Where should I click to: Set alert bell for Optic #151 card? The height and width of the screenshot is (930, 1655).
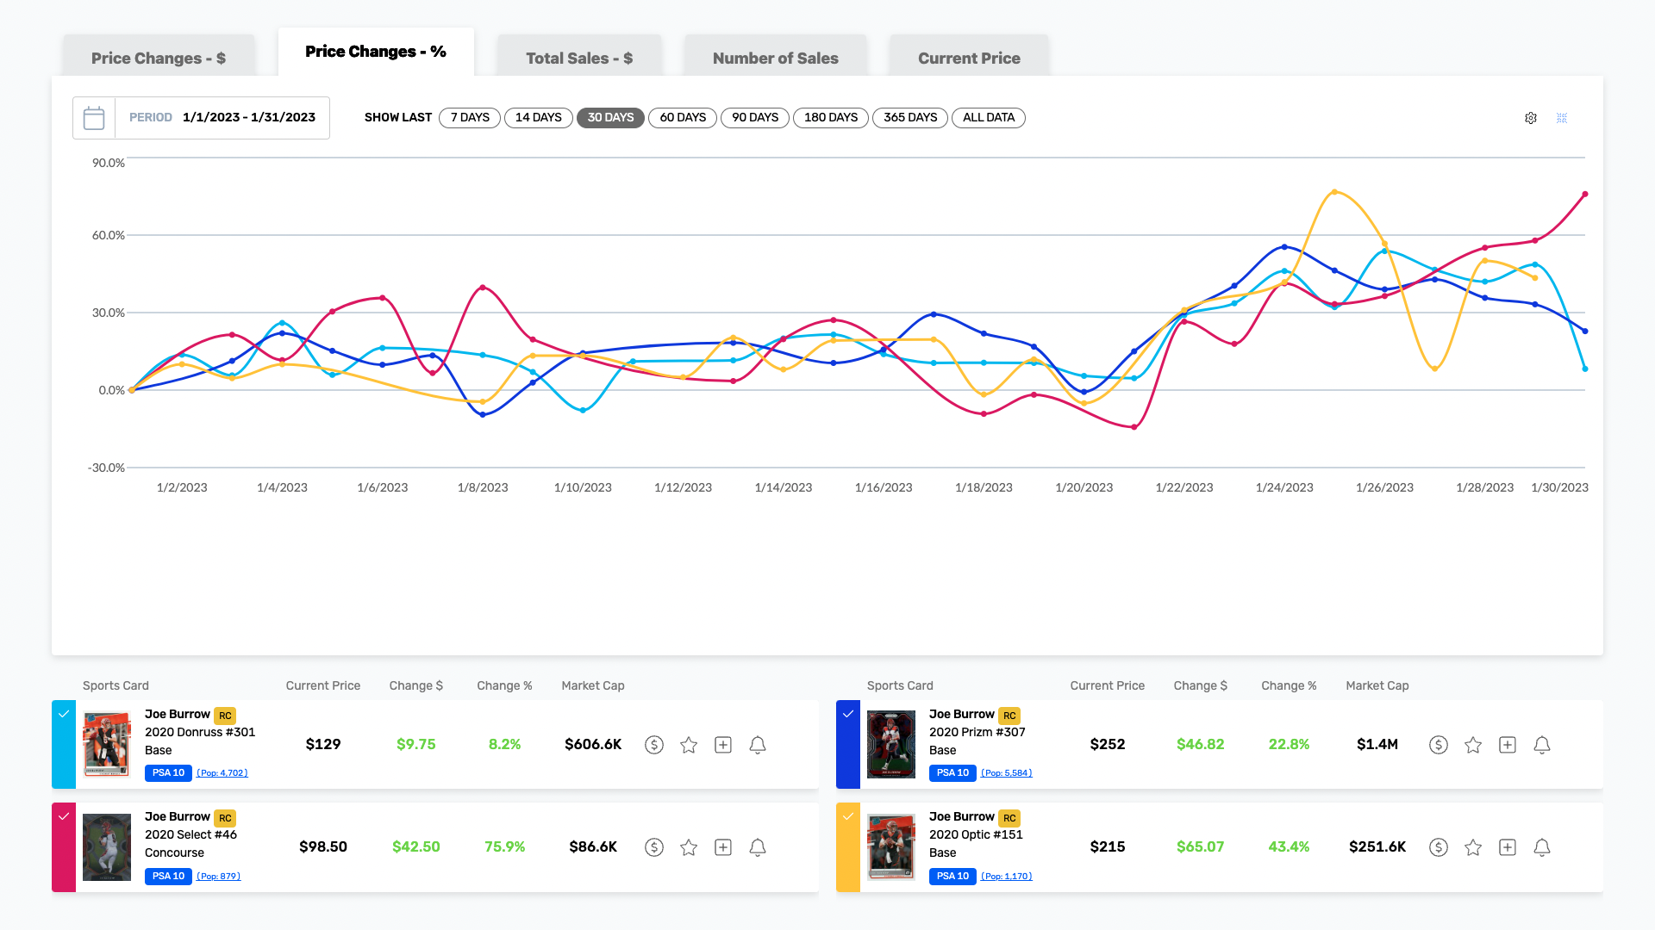1542,847
